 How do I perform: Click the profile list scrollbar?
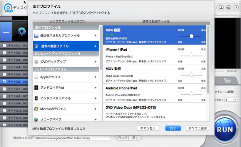pos(208,60)
